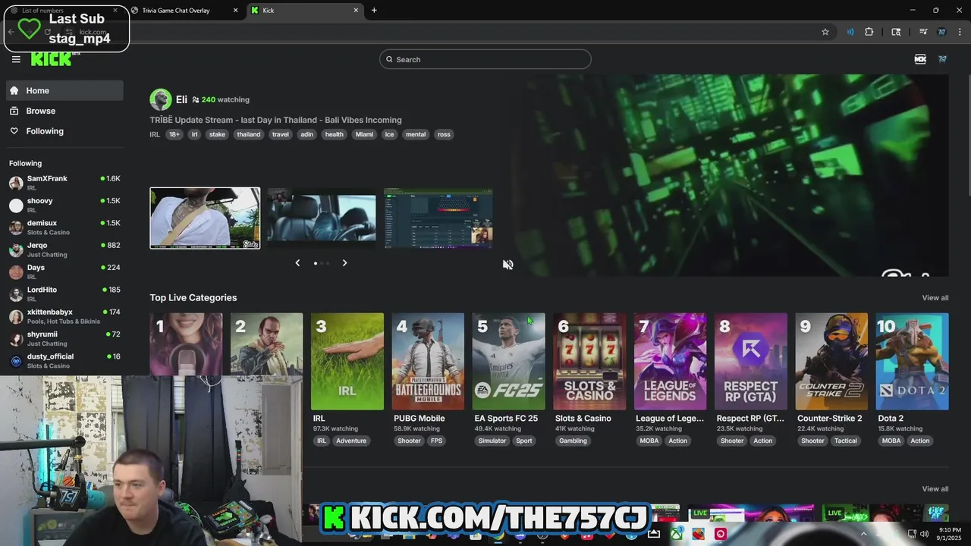Open the Dota 2 category card

[912, 362]
